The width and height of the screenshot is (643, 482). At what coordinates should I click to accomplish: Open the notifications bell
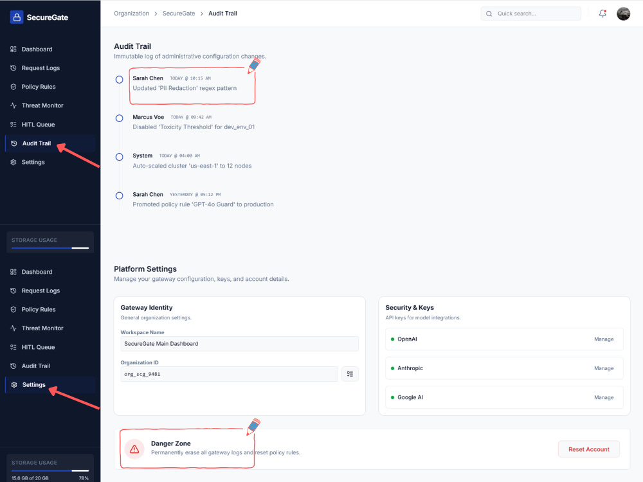(602, 13)
